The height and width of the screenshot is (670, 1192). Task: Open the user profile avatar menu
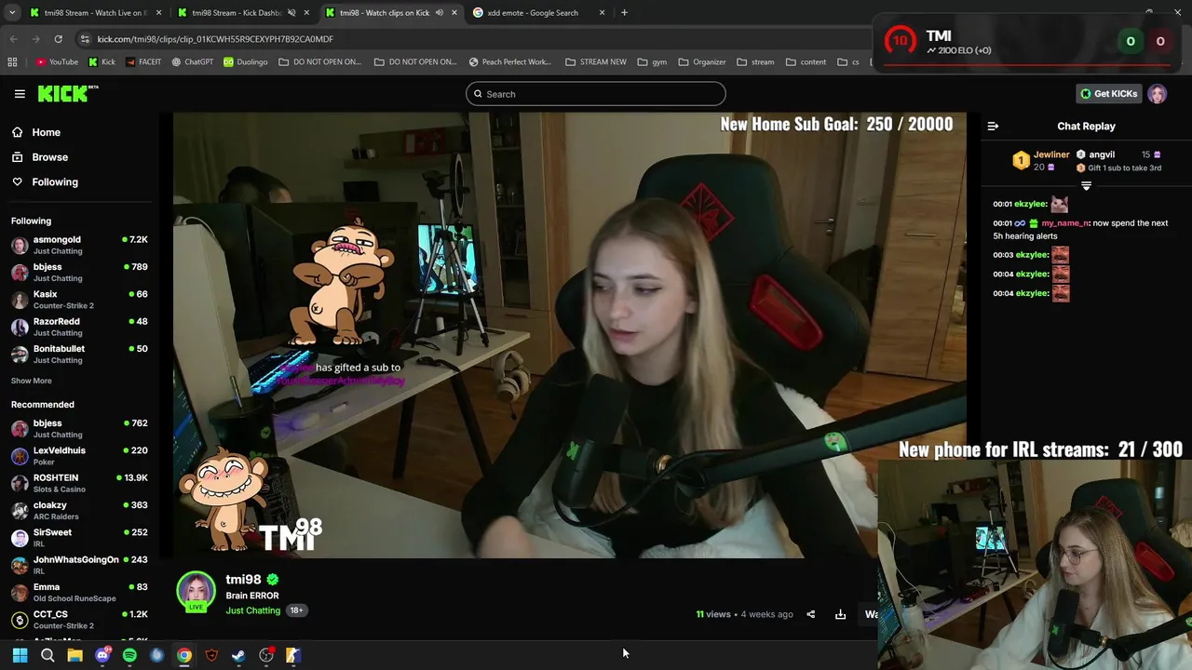click(1158, 94)
